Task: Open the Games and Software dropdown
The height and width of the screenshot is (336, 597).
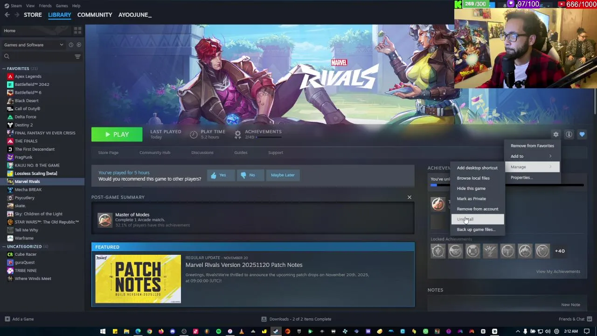Action: click(x=34, y=45)
